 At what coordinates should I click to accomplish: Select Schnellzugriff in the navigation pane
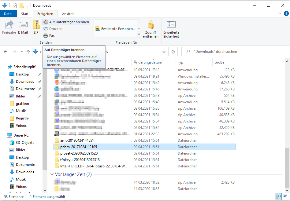[x=22, y=67]
